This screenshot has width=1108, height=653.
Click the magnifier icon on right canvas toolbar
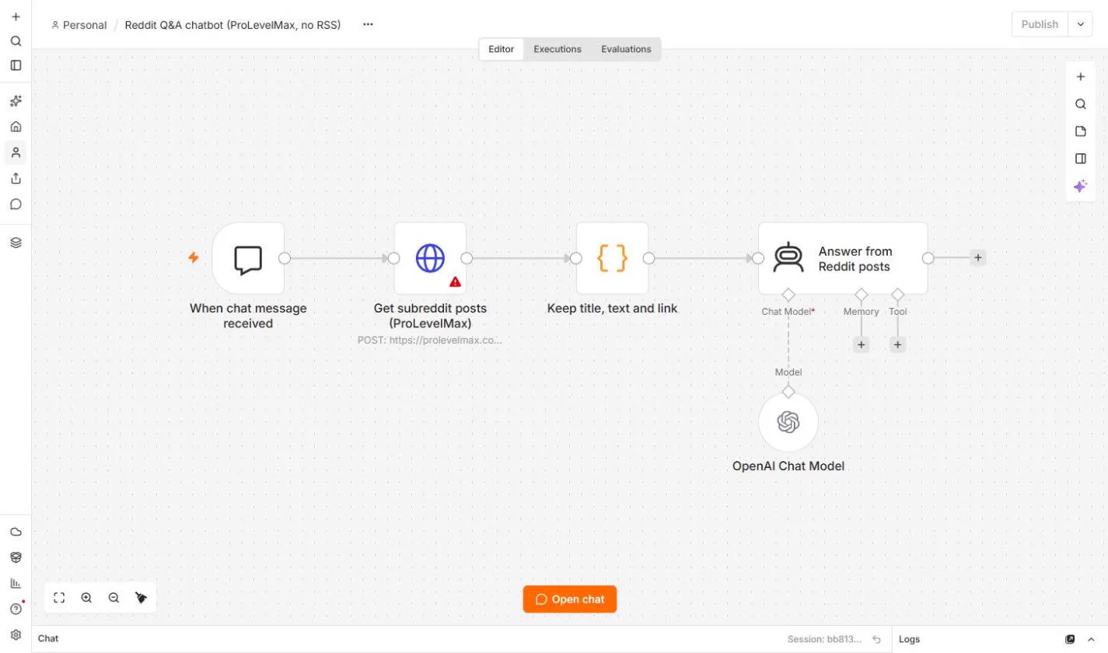[x=1080, y=104]
